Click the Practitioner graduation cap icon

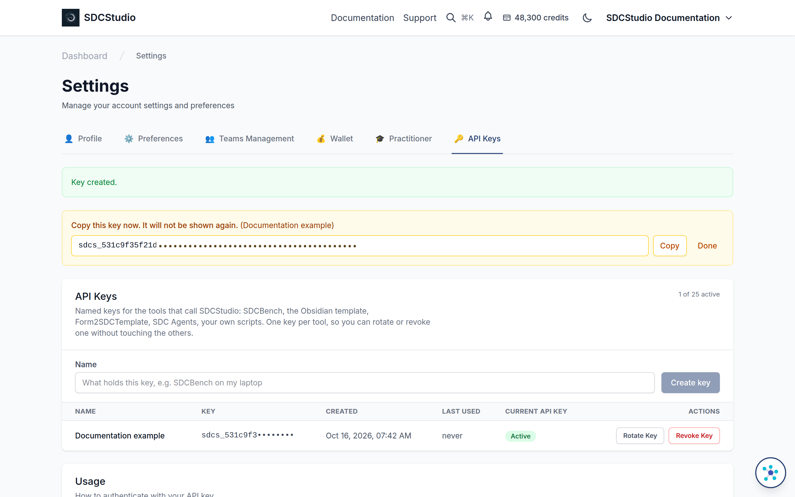[380, 139]
